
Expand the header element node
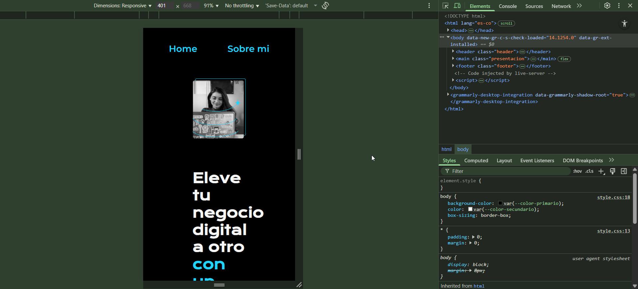click(x=453, y=51)
